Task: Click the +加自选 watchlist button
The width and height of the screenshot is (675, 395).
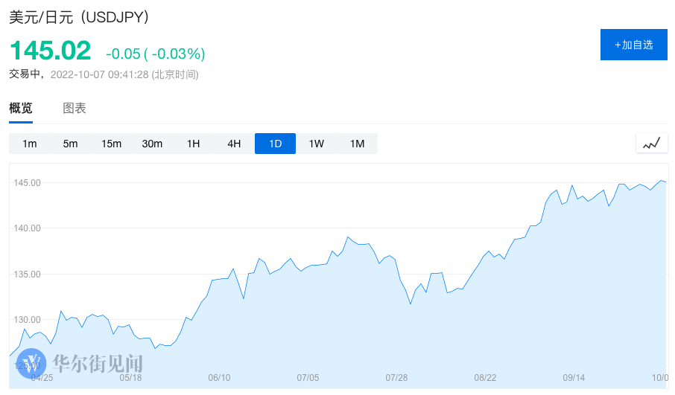Action: tap(633, 45)
